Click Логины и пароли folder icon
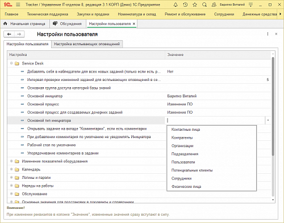Viewport: 284px width, 223px height. pyautogui.click(x=17, y=178)
